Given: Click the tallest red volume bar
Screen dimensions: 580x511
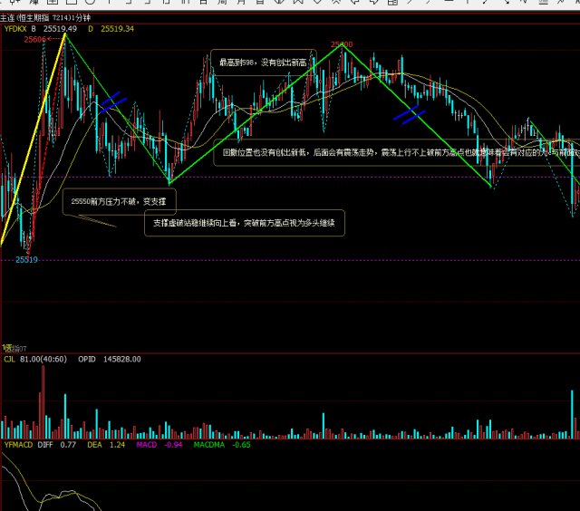Looking at the screenshot, I should click(43, 402).
